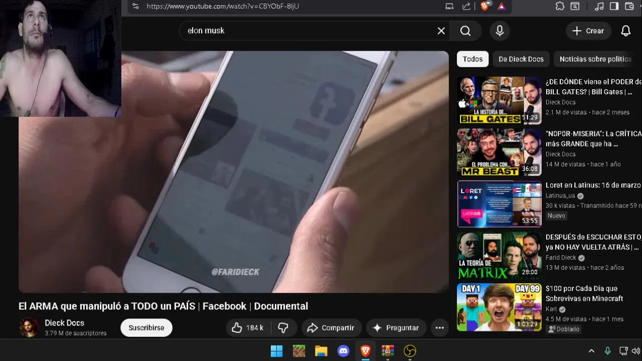Click the Compartir share button
This screenshot has width=642, height=361.
331,327
